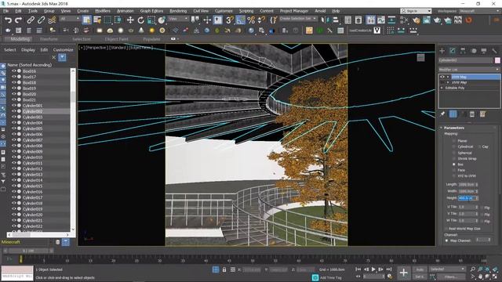Click the Align tool icon
Viewport: 502px width, 282px height.
pyautogui.click(x=336, y=20)
